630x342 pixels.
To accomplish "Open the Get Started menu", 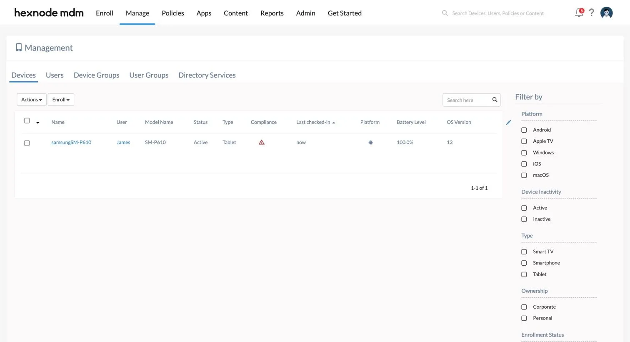I will [x=345, y=13].
